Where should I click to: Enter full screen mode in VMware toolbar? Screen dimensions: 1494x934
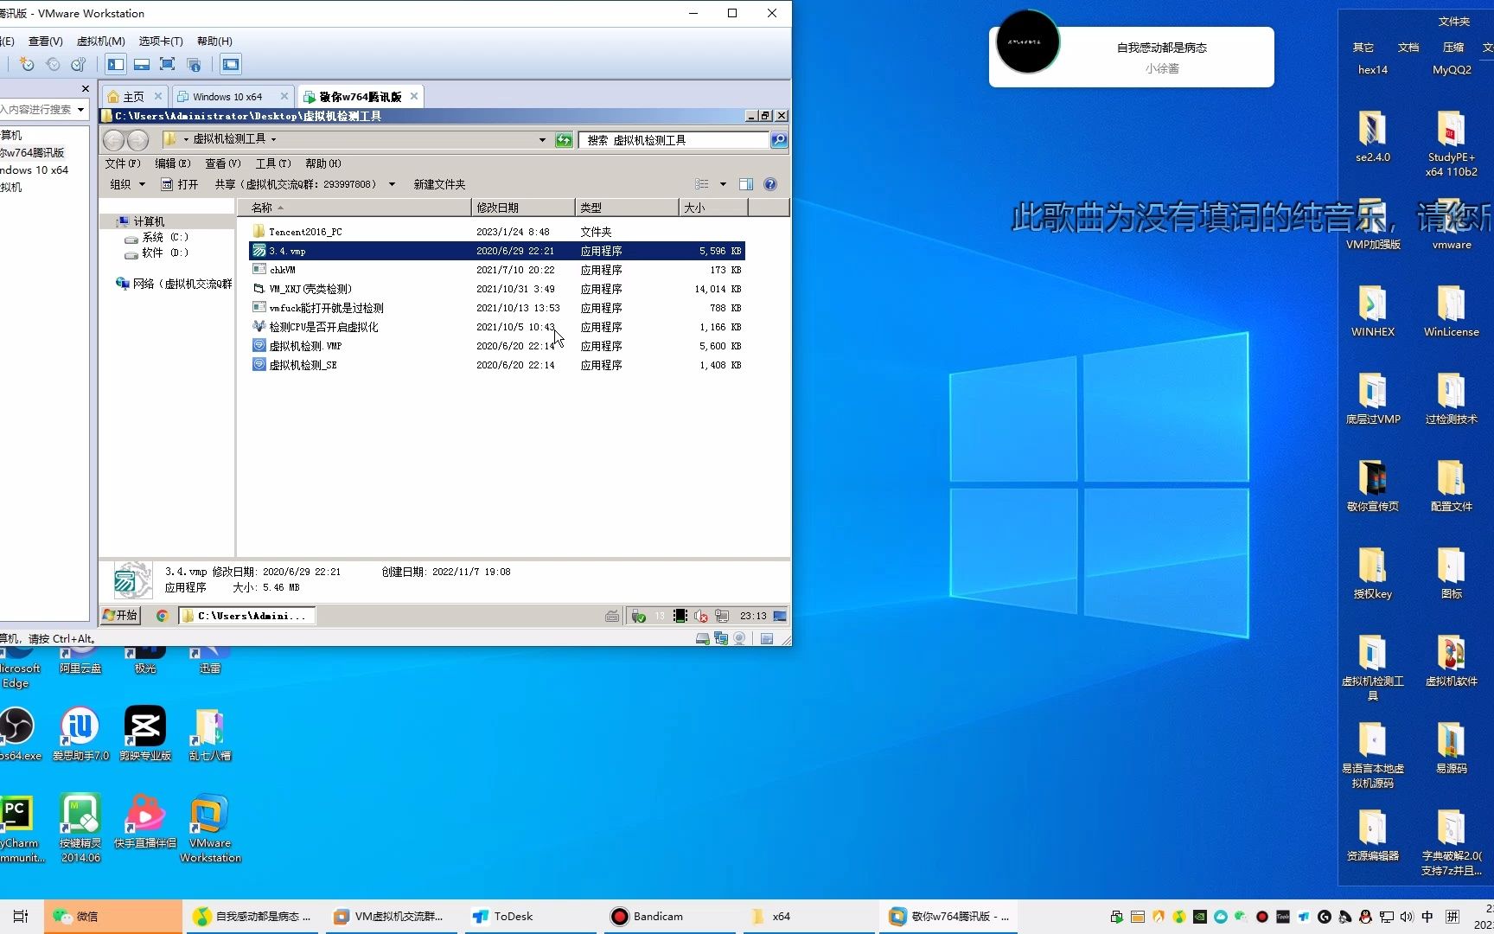pyautogui.click(x=167, y=64)
